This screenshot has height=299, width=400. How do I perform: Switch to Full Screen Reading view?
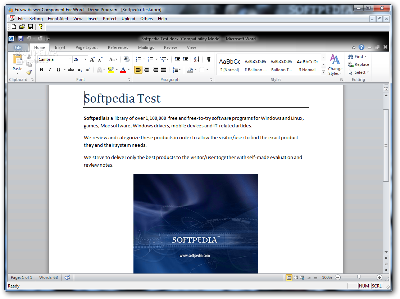pos(296,277)
